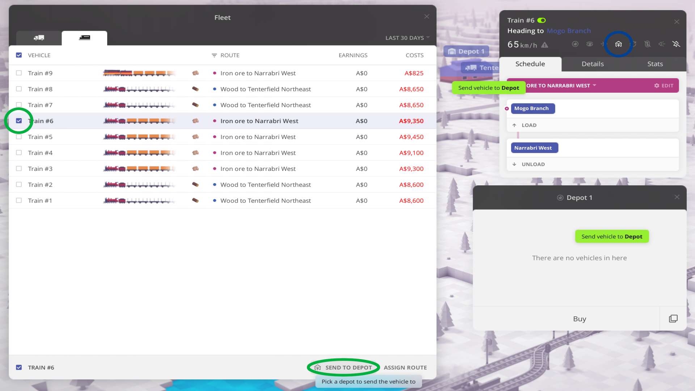This screenshot has width=695, height=391.
Task: Select the Train #5 row name
Action: click(40, 137)
